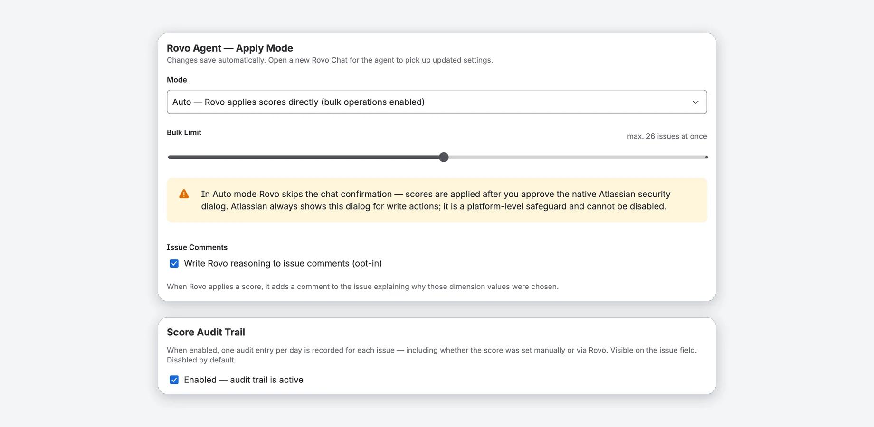Image resolution: width=874 pixels, height=427 pixels.
Task: Click the 'Score Audit Trail' heading
Action: click(x=206, y=332)
